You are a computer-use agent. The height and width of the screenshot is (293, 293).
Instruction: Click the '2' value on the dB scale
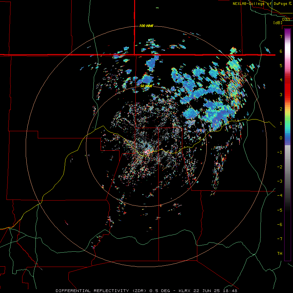(281, 109)
